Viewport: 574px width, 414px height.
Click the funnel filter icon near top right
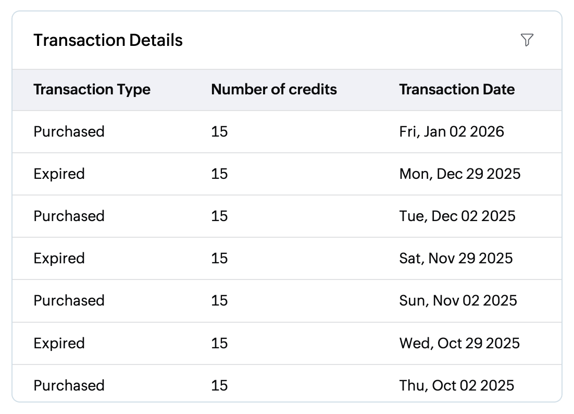point(528,40)
